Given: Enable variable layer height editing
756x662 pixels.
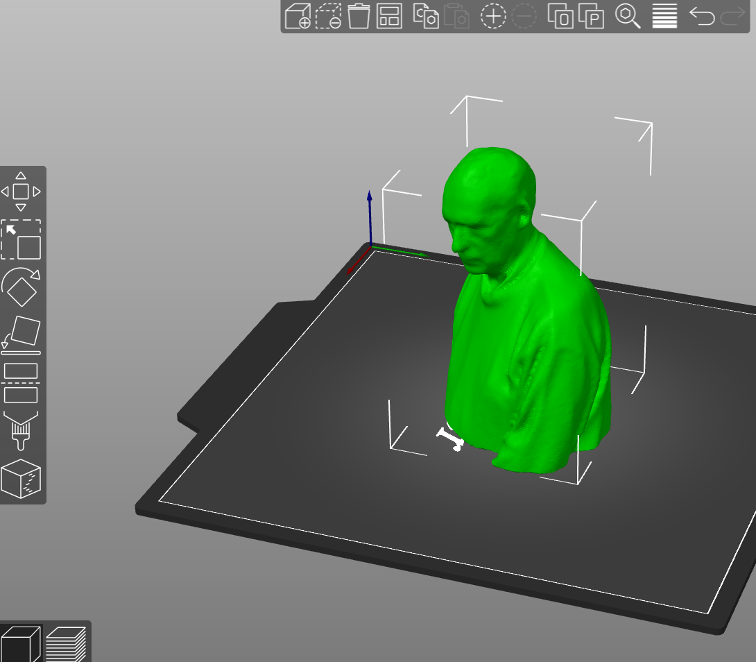Looking at the screenshot, I should (x=663, y=16).
